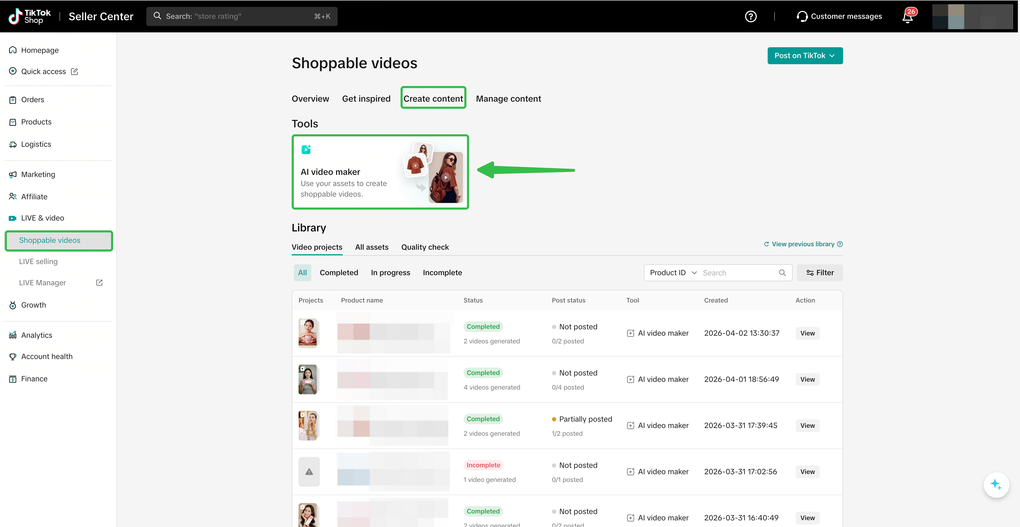Viewport: 1020px width, 527px height.
Task: Click the Homepage house icon
Action: (x=13, y=50)
